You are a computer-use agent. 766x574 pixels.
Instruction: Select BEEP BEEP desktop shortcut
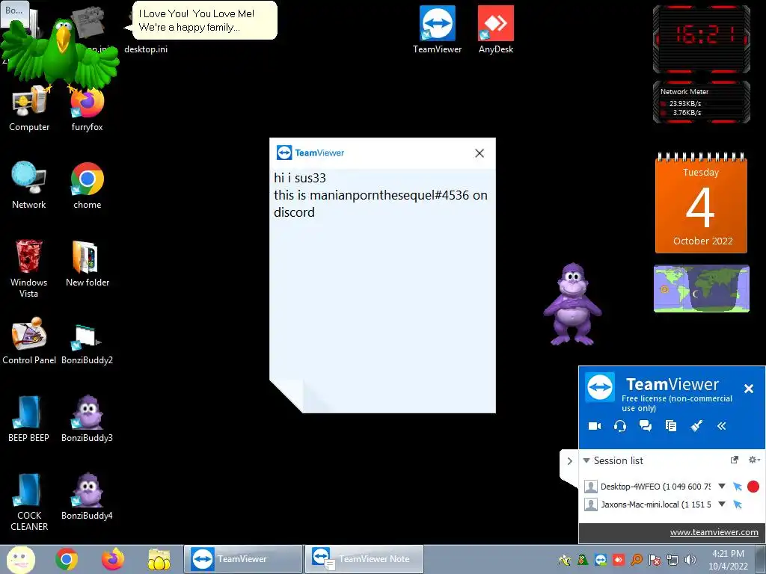[29, 419]
